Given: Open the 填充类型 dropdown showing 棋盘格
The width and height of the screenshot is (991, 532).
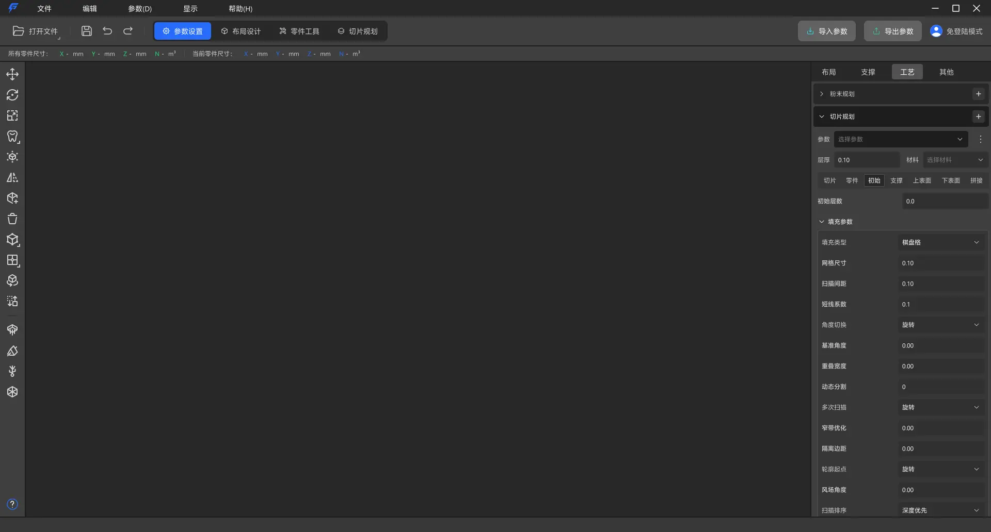Looking at the screenshot, I should [940, 242].
